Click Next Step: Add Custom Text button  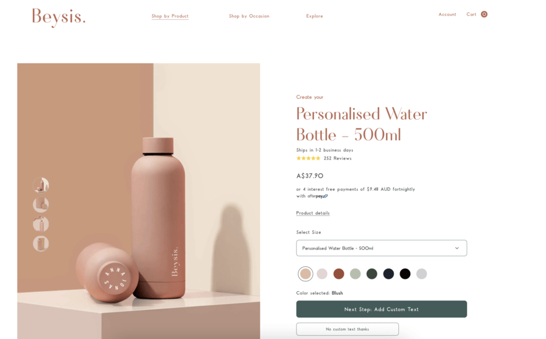(382, 309)
